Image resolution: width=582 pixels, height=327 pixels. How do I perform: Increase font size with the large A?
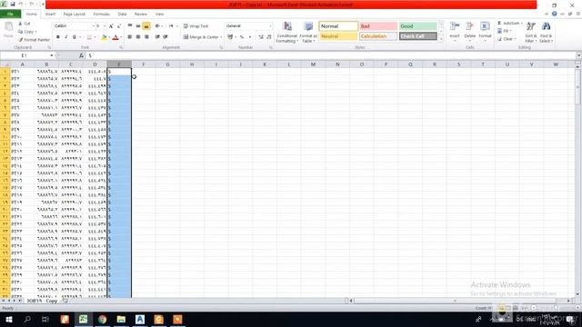point(111,26)
